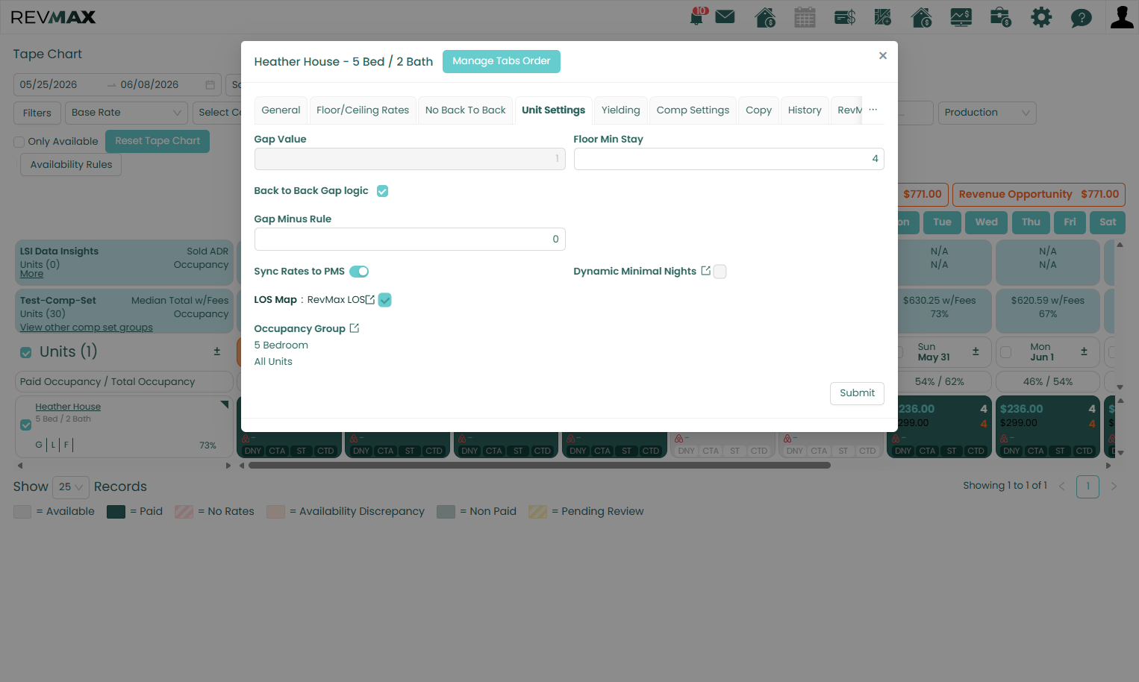The width and height of the screenshot is (1139, 682).
Task: Click plus/minus icon next to Units (1)
Action: [x=217, y=351]
